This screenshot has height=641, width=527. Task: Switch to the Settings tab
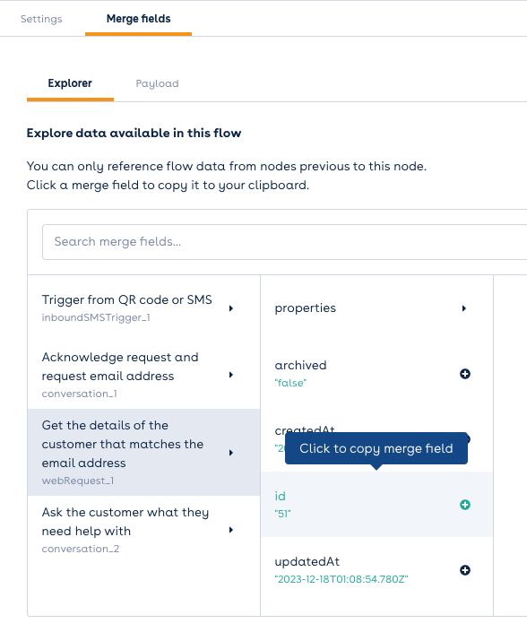point(41,19)
